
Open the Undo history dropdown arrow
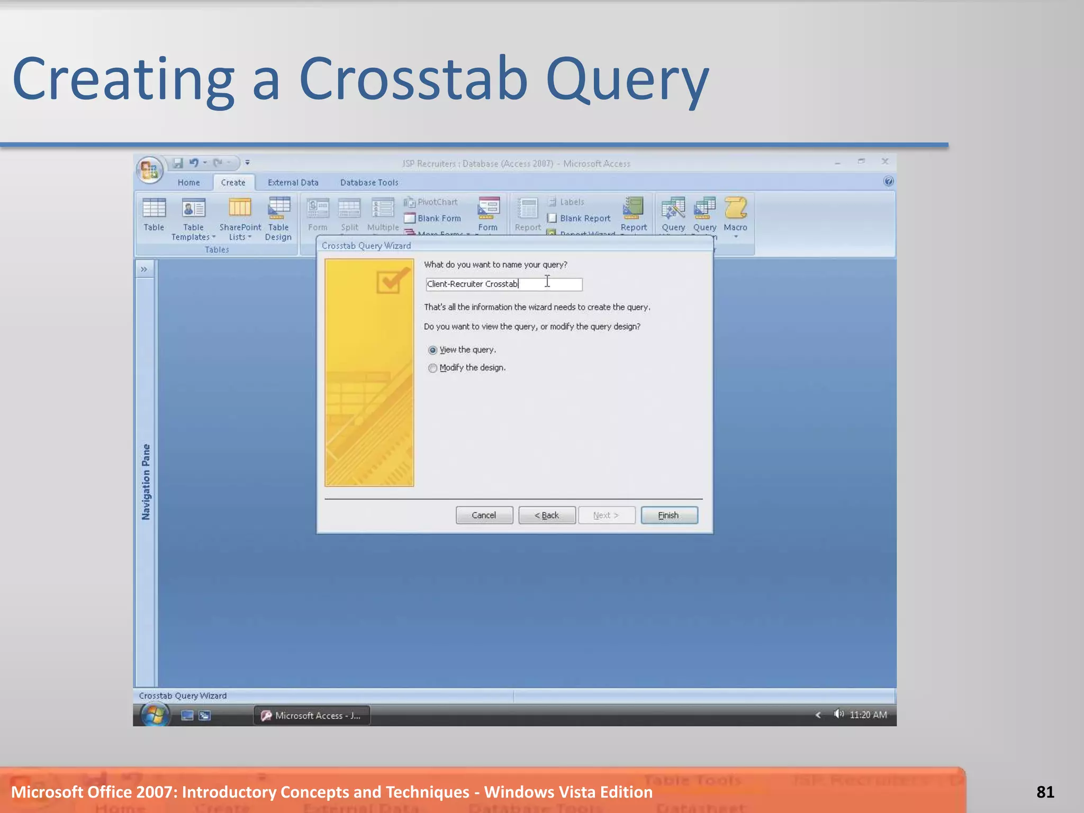205,163
